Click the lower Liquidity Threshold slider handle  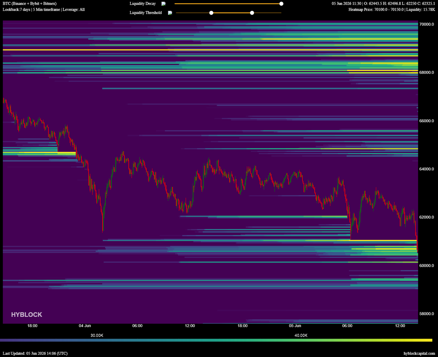point(211,13)
